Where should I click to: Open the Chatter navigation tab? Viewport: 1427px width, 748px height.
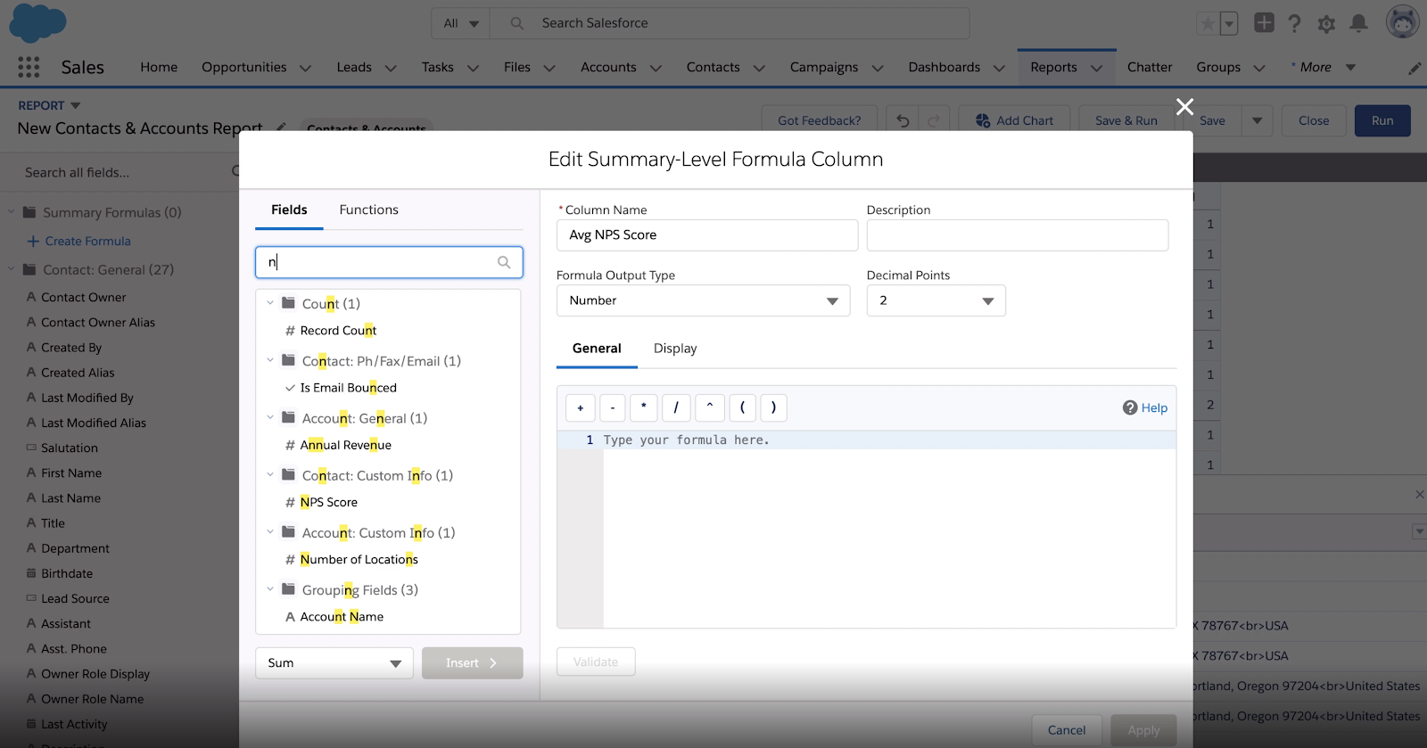(1150, 68)
